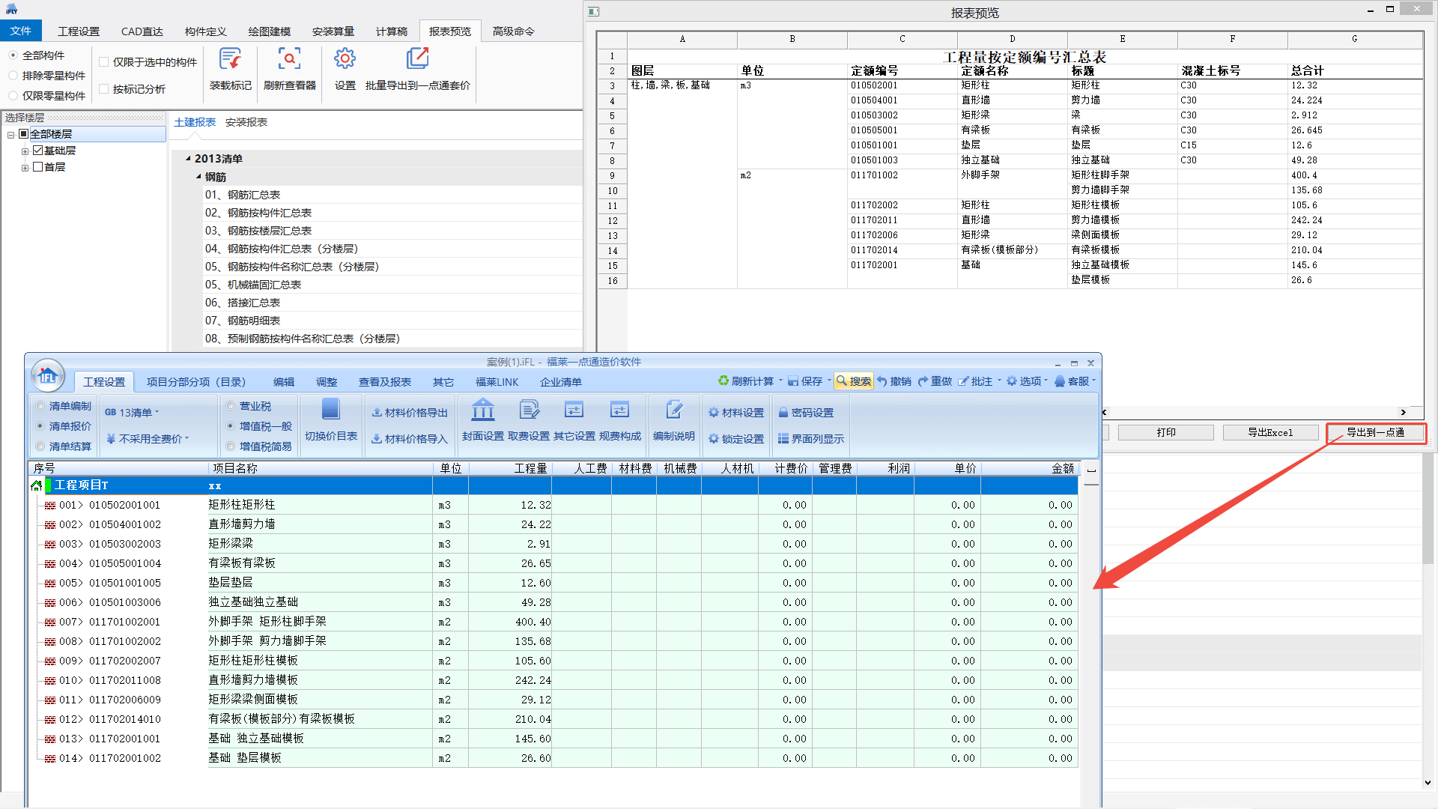Expand the 首层 tree node
Image resolution: width=1438 pixels, height=809 pixels.
click(25, 168)
